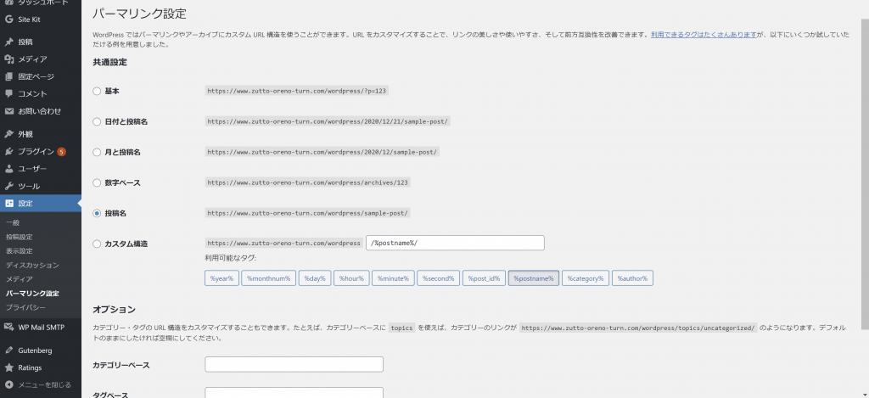
Task: Insert the %author% tag
Action: coord(632,277)
